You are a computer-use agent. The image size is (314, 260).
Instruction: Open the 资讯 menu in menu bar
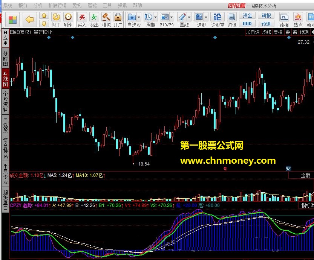[122, 5]
